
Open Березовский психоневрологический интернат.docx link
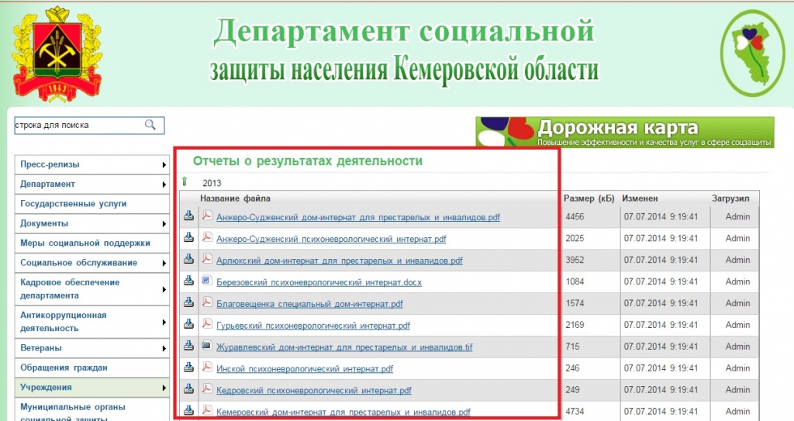click(319, 283)
